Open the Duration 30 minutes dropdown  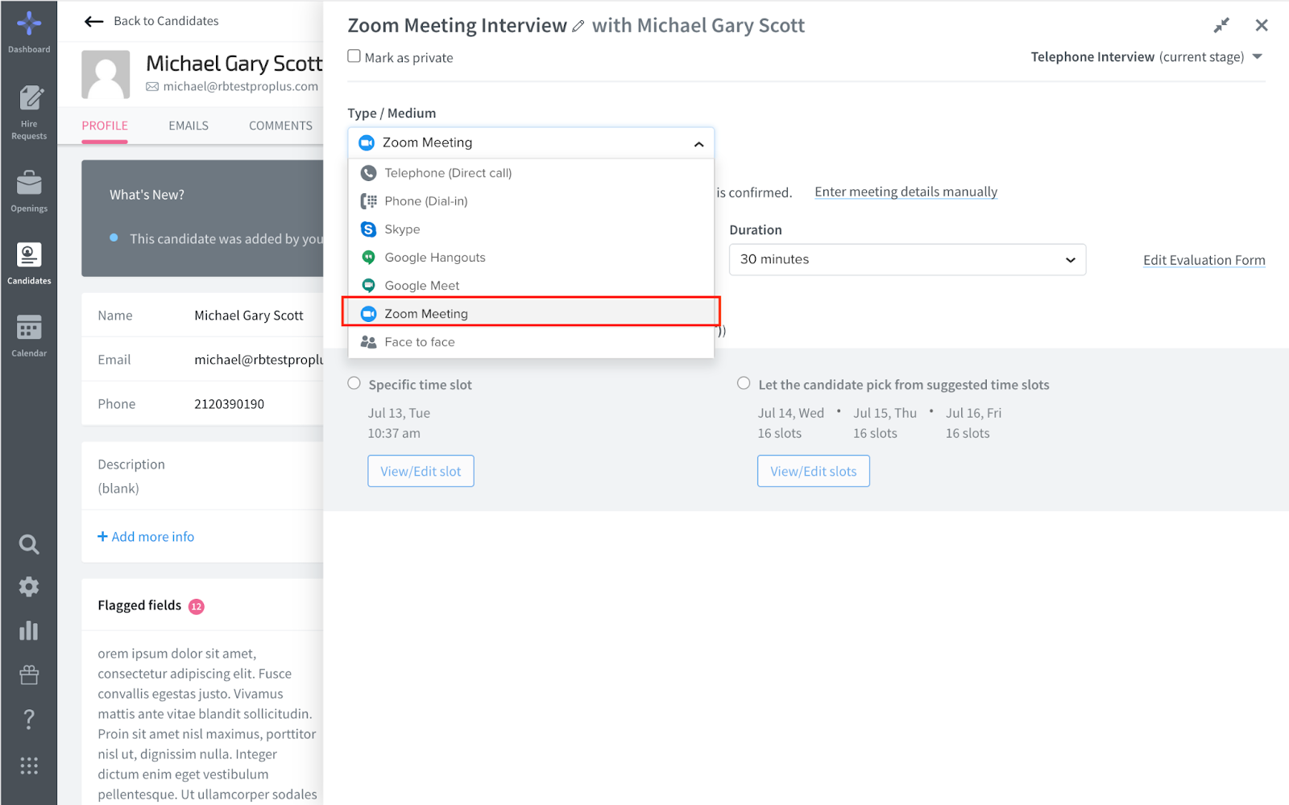907,260
